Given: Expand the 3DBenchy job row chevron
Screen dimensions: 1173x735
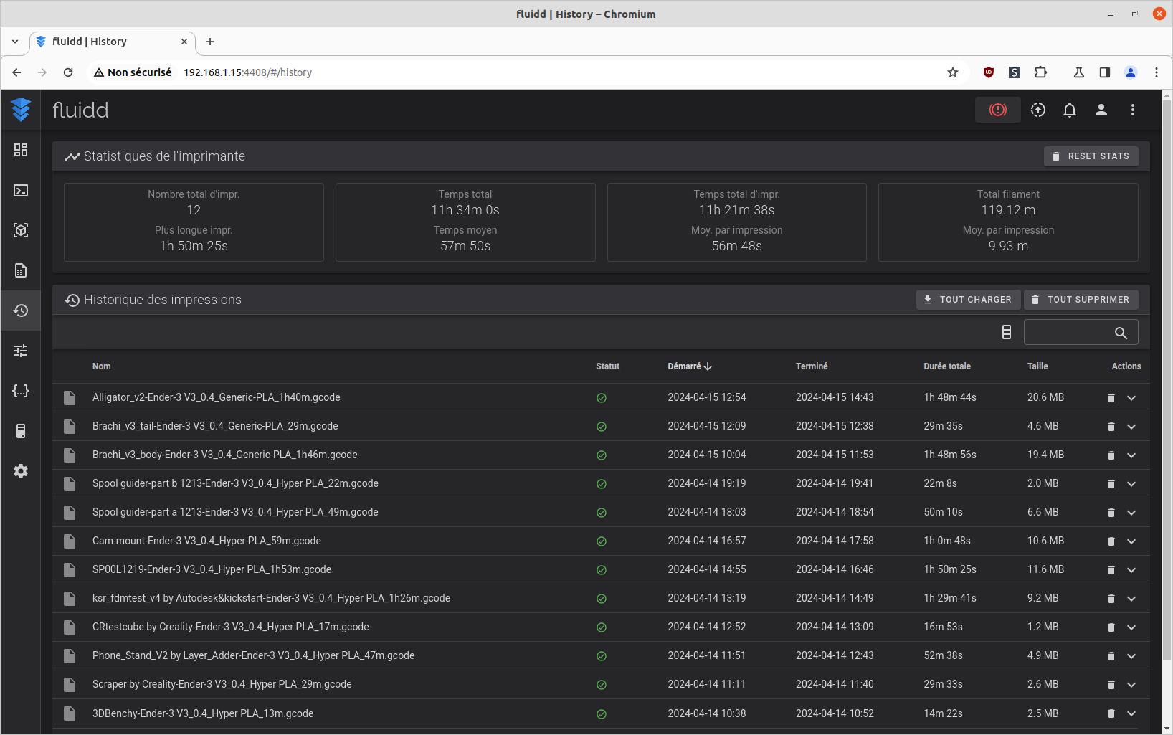Looking at the screenshot, I should [x=1131, y=713].
